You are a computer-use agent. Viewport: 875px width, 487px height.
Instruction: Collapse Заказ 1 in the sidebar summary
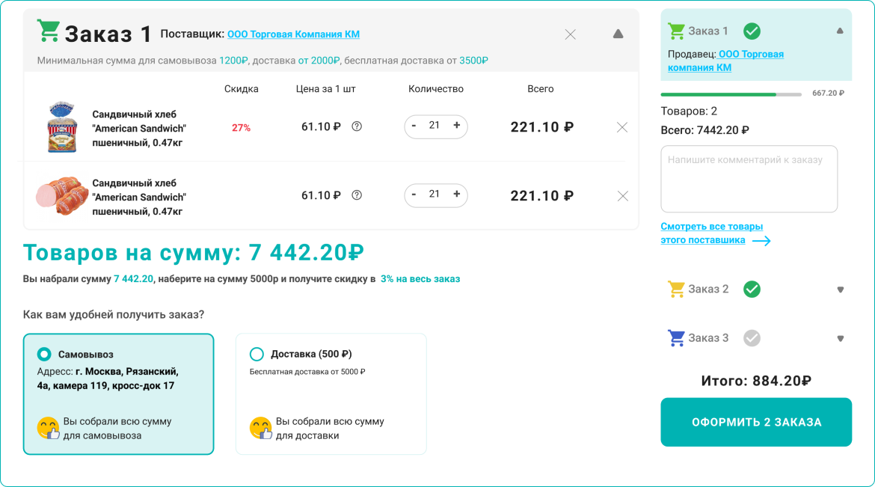point(840,31)
